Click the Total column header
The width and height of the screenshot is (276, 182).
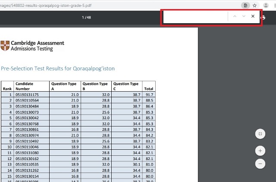(148, 89)
